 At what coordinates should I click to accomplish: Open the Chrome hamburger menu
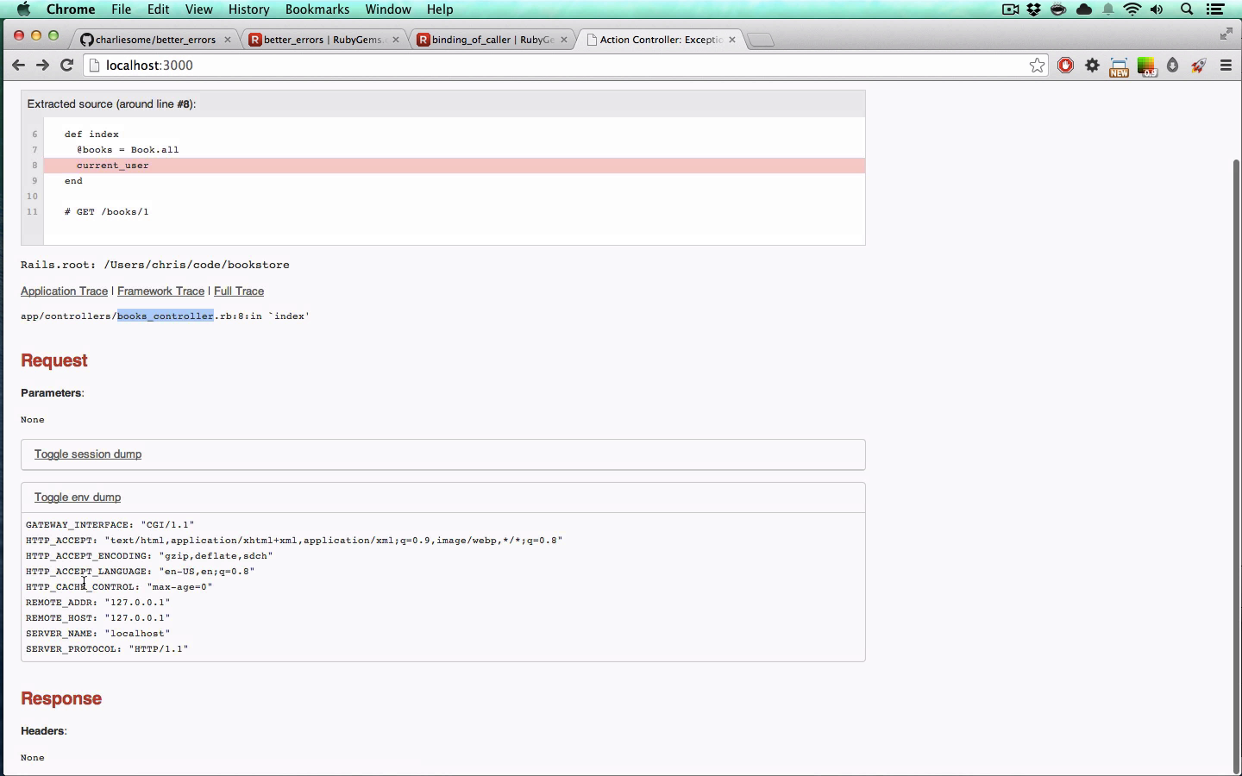click(1226, 66)
